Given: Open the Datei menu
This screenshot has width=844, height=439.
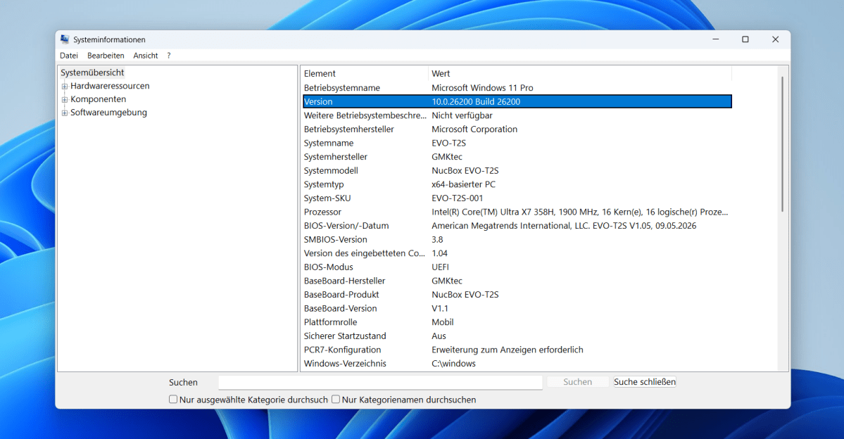Looking at the screenshot, I should pyautogui.click(x=69, y=56).
